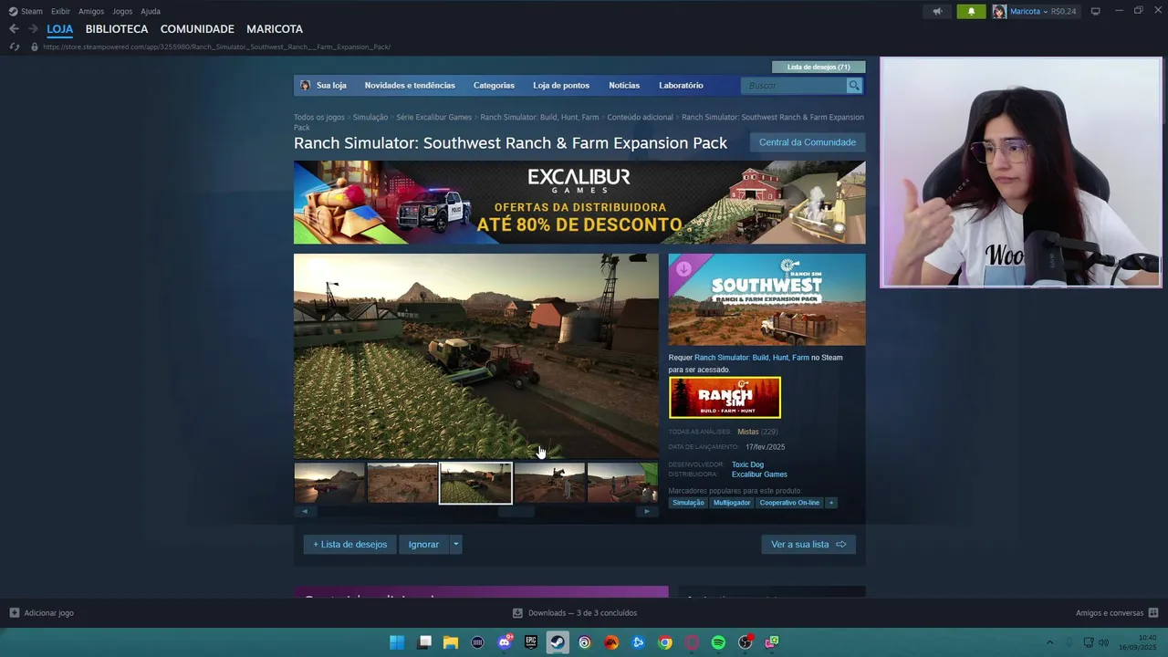This screenshot has height=657, width=1168.
Task: Open Laboratório in store navigation
Action: click(681, 85)
